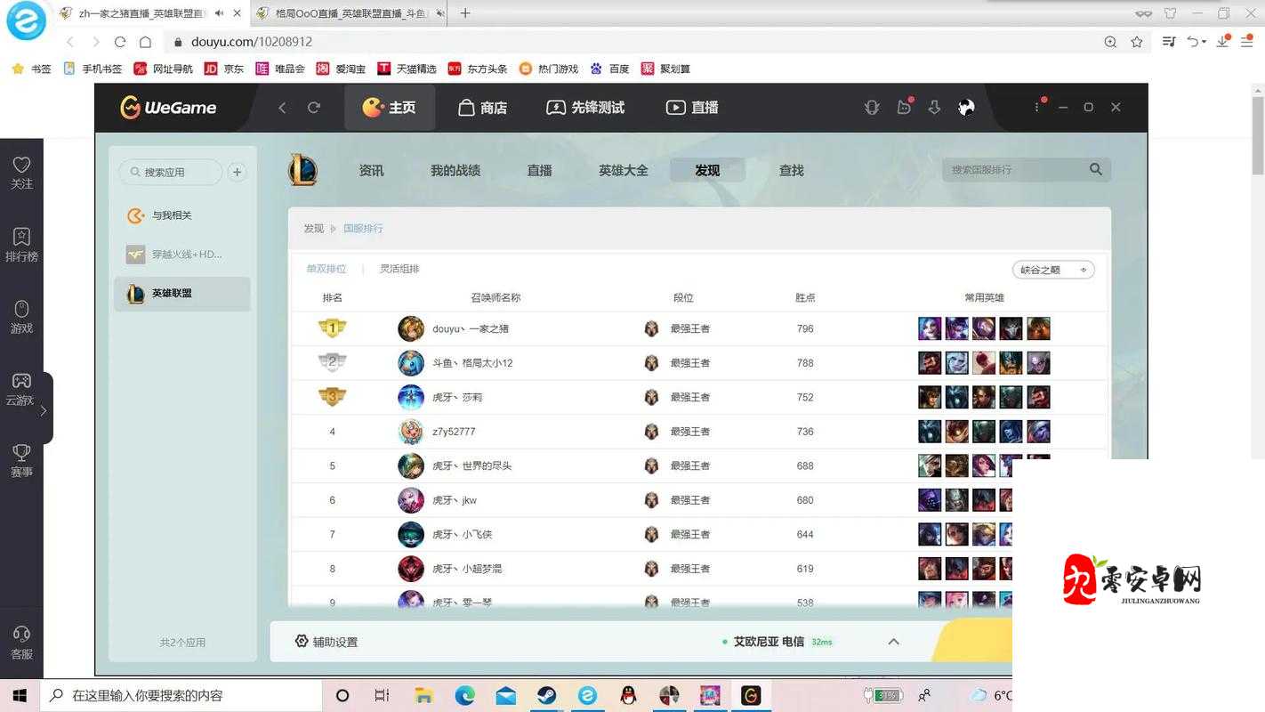Click avatar of 虎牙丶jkw

tap(411, 500)
